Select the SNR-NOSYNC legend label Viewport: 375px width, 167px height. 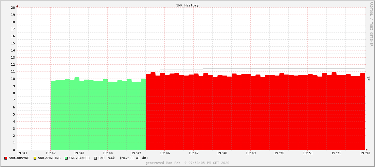pyautogui.click(x=19, y=158)
